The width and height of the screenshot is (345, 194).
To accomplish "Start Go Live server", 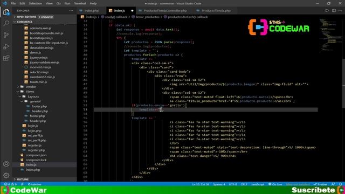I will click(275, 184).
